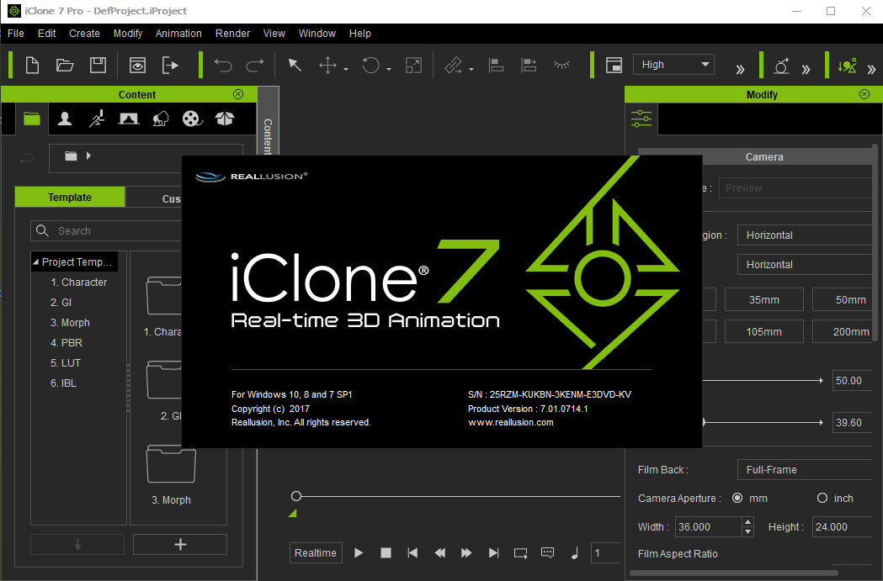883x581 pixels.
Task: Click the slider with value 39.60
Action: 763,422
